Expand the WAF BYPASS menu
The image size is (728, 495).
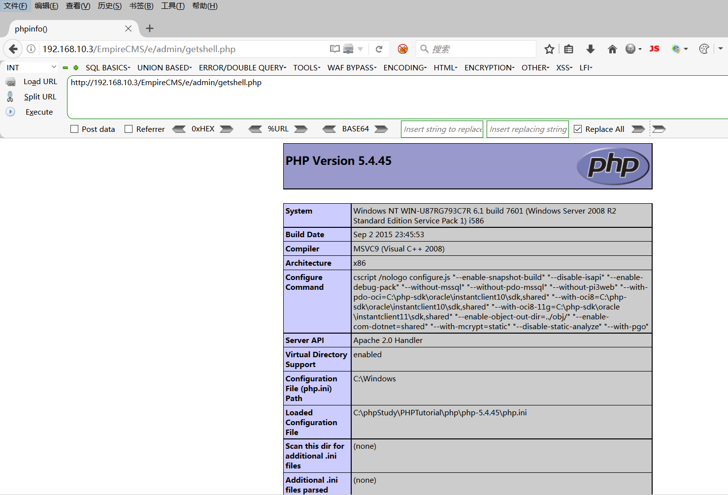point(351,67)
